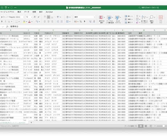Click the アドイン add-ins icon

pyautogui.click(x=161, y=19)
